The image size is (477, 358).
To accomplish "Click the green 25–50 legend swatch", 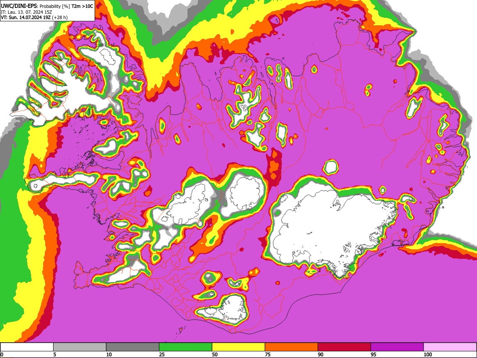I will point(185,347).
